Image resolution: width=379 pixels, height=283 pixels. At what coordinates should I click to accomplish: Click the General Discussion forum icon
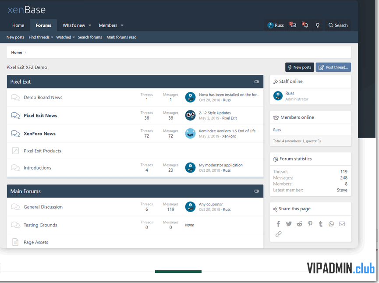[x=15, y=207]
